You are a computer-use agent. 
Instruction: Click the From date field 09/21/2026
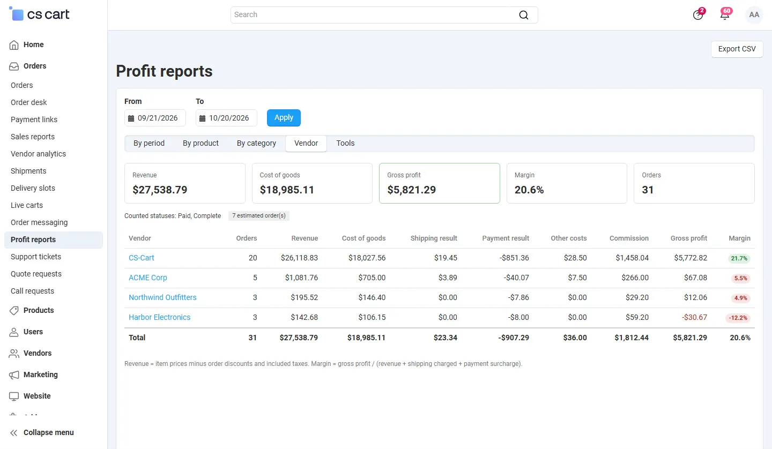click(155, 118)
